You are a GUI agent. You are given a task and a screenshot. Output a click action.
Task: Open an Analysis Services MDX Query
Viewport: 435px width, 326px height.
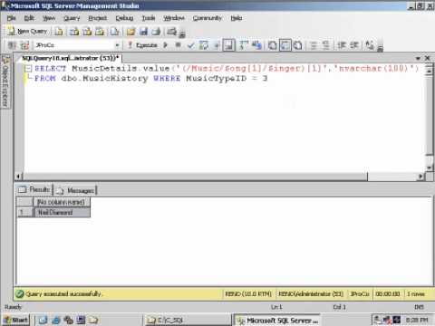click(74, 32)
